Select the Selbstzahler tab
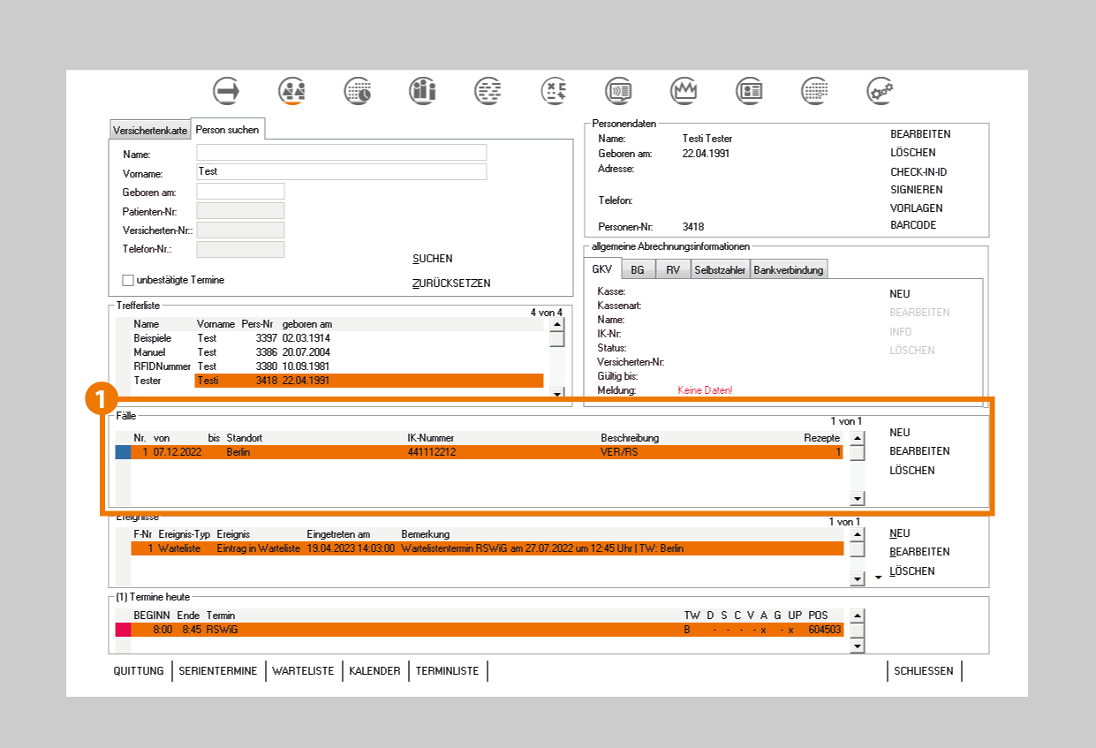 pyautogui.click(x=720, y=270)
